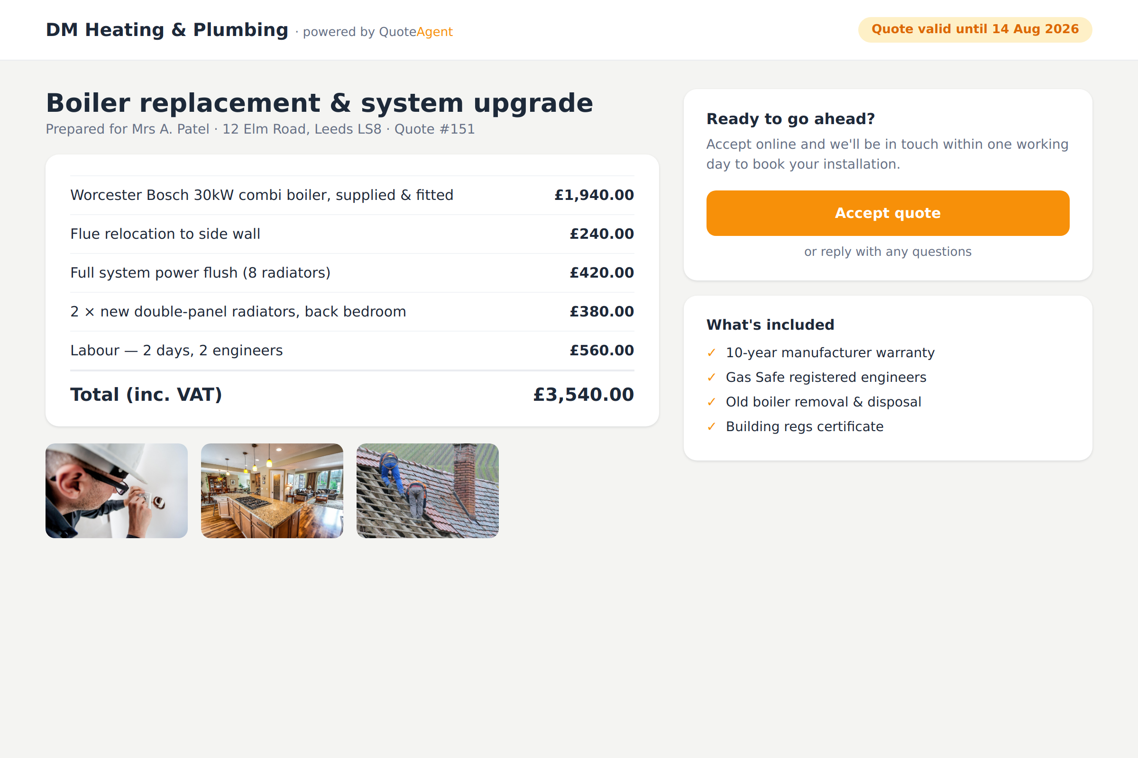Select the Flue relocation to side wall row

[352, 234]
